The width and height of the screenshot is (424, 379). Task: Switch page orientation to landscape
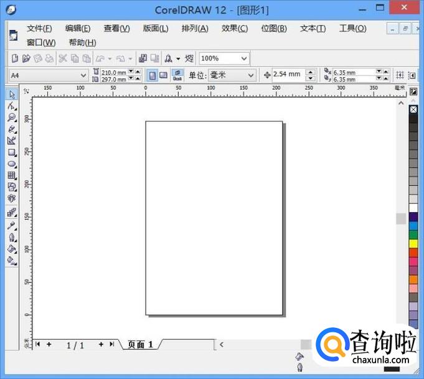tap(163, 75)
